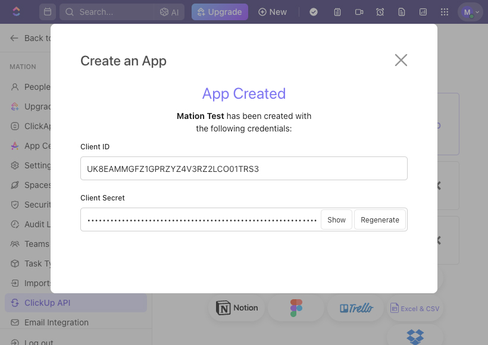488x345 pixels.
Task: Open the AI assistant button
Action: (x=169, y=12)
